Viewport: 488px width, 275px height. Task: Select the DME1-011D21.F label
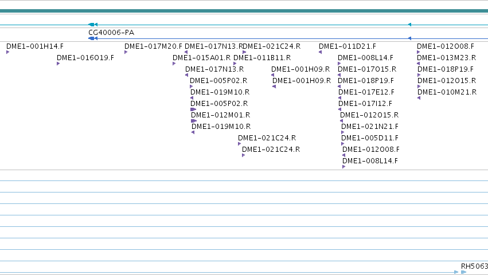348,46
